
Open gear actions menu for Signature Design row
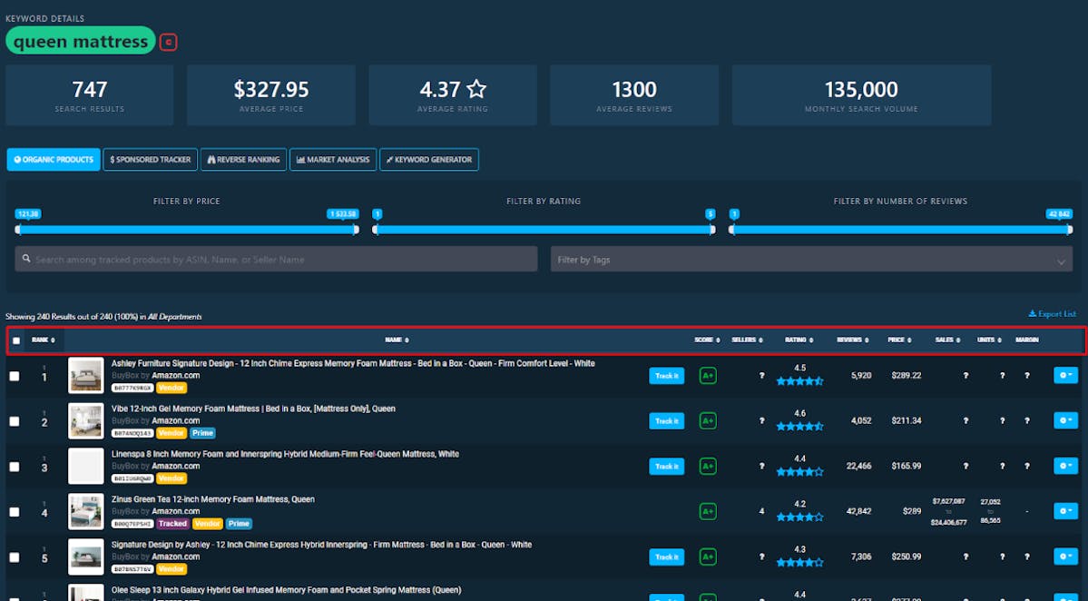1065,557
